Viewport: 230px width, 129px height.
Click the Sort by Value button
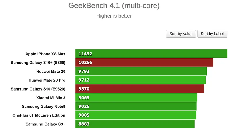click(x=181, y=34)
